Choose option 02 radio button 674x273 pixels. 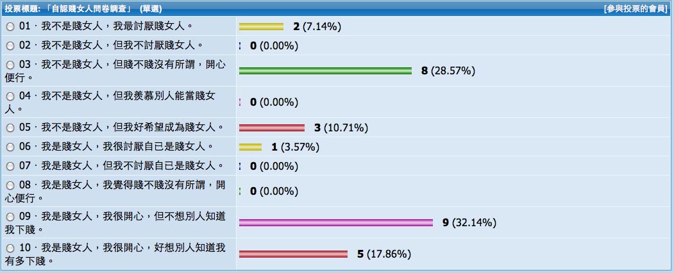(10, 45)
